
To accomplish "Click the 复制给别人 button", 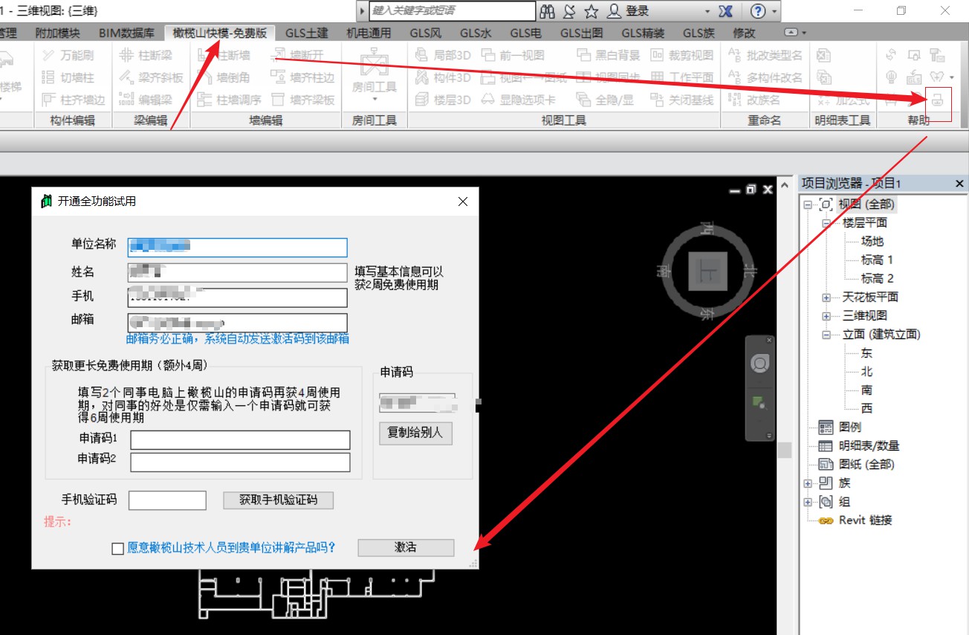I will [415, 433].
